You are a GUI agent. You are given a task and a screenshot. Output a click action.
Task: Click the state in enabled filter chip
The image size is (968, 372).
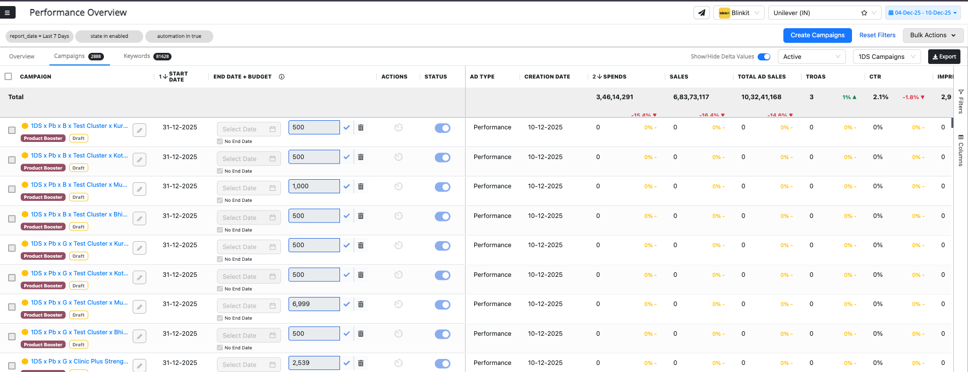click(109, 36)
